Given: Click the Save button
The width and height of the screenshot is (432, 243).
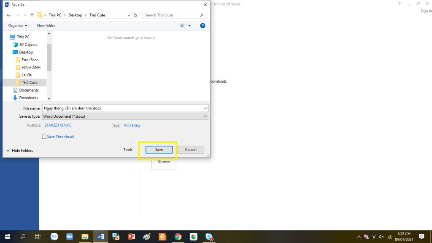Looking at the screenshot, I should click(159, 150).
